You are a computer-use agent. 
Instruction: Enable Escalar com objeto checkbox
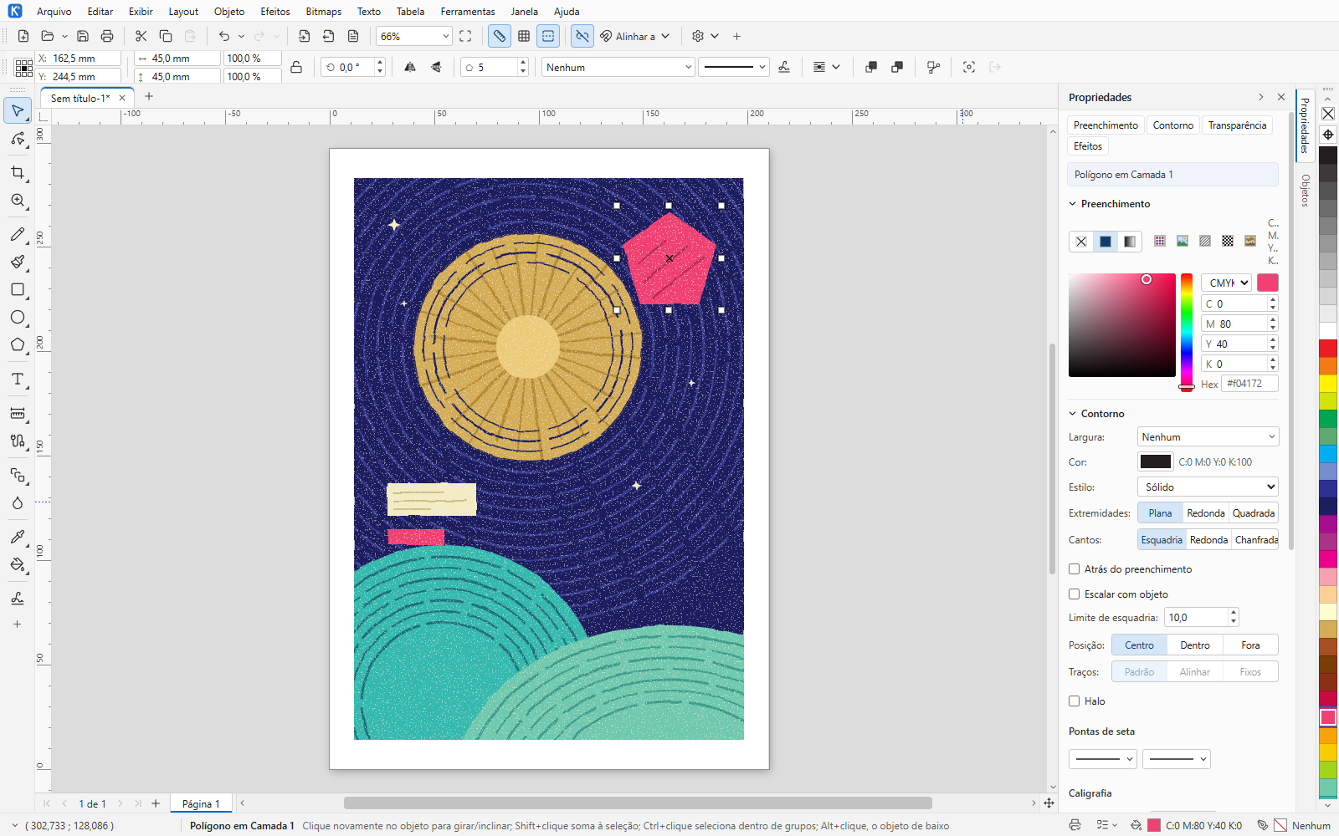[1074, 594]
